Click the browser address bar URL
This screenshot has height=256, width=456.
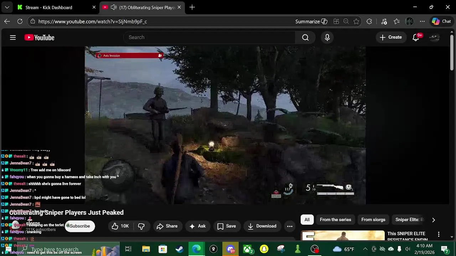93,21
